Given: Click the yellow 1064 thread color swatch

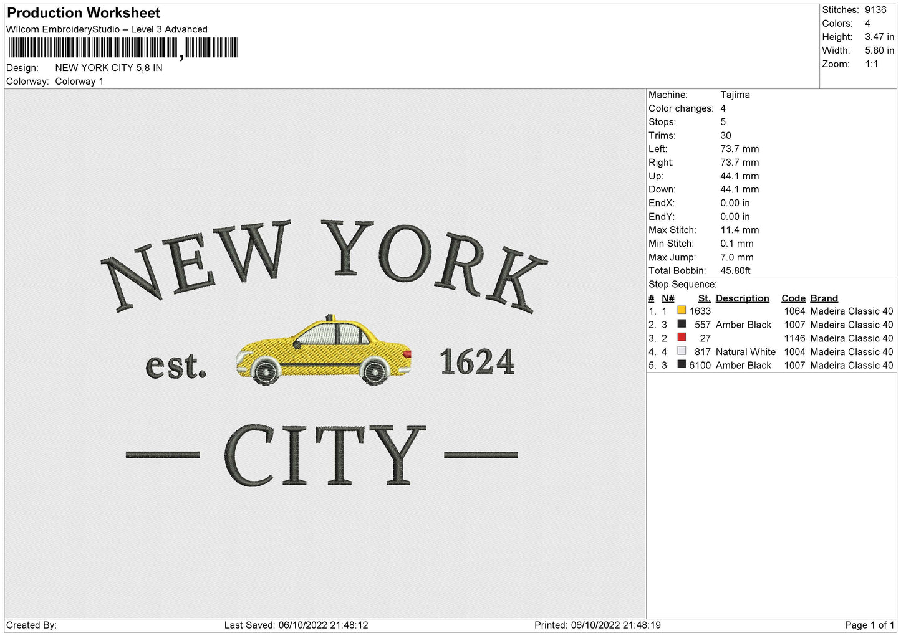Looking at the screenshot, I should [682, 310].
